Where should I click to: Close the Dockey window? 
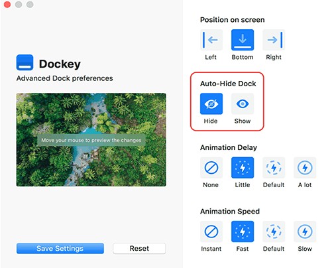7,4
